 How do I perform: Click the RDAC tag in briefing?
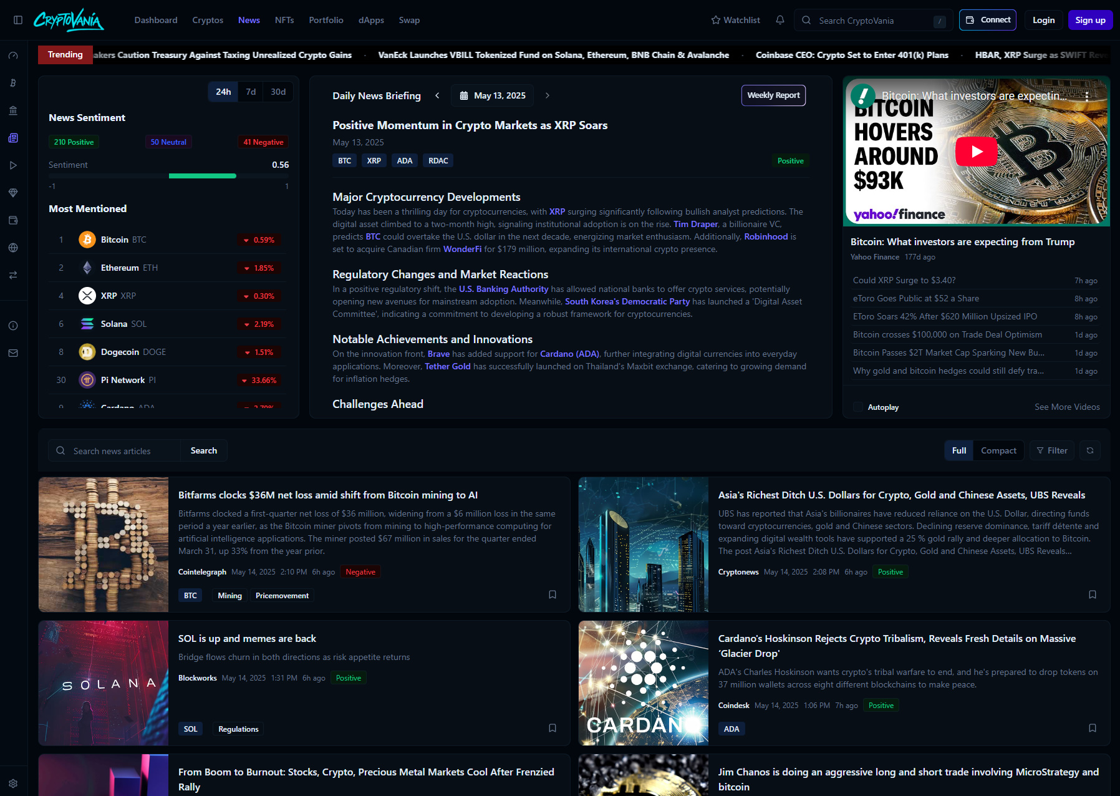point(438,160)
